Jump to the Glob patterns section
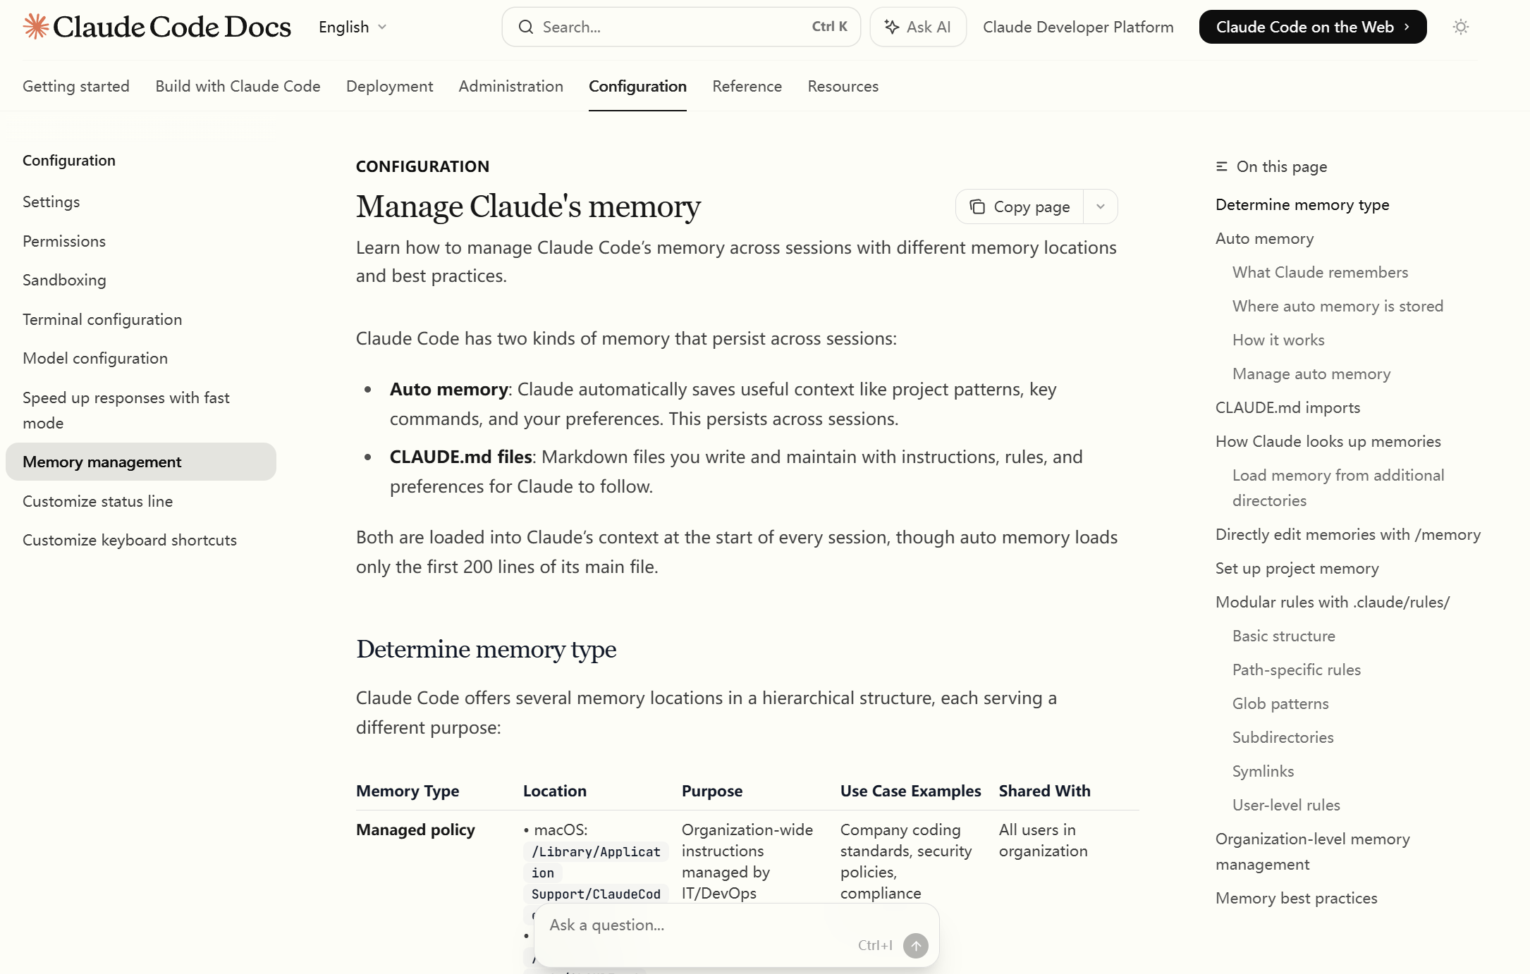 pyautogui.click(x=1280, y=703)
